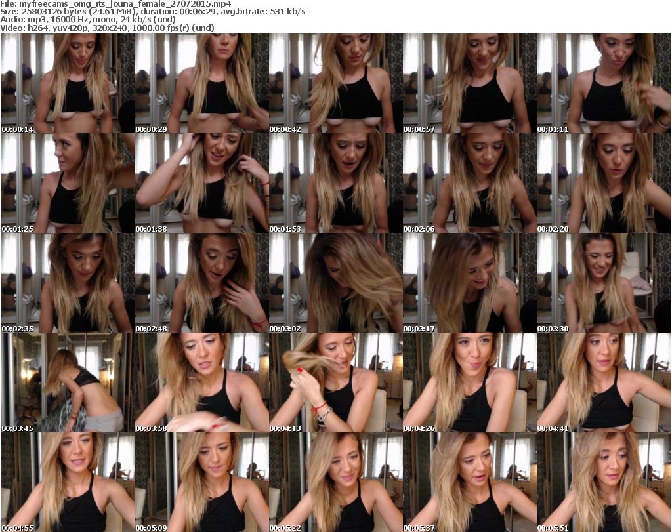This screenshot has height=532, width=672.
Task: Open the thumbnail stamped 00:05:09
Action: (x=202, y=482)
